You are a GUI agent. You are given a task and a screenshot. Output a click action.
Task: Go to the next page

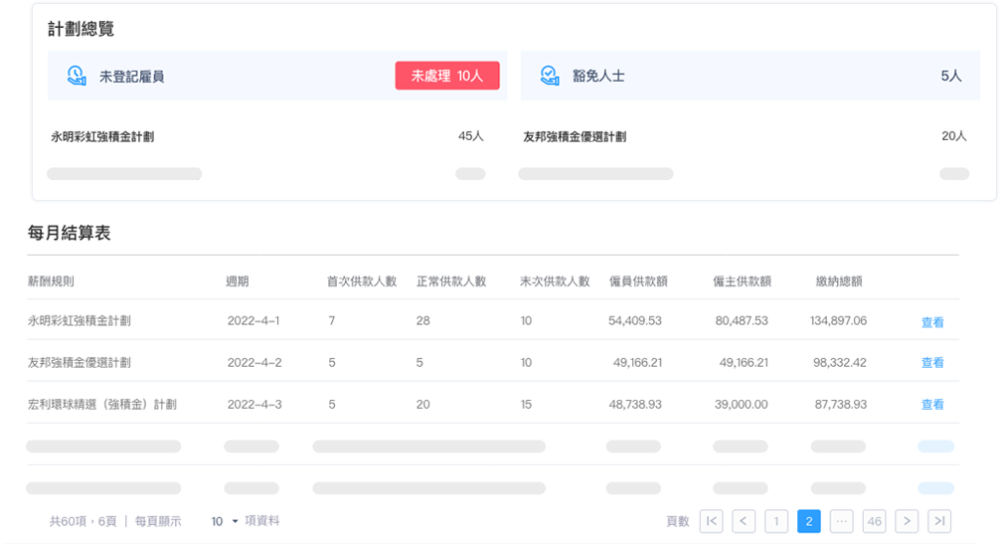(907, 521)
